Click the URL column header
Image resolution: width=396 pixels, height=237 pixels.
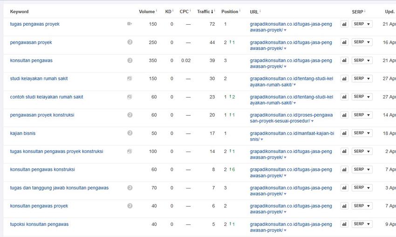(254, 12)
